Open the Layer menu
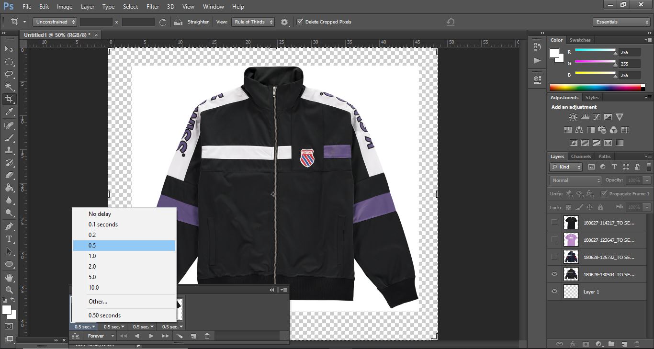This screenshot has width=654, height=349. click(88, 7)
